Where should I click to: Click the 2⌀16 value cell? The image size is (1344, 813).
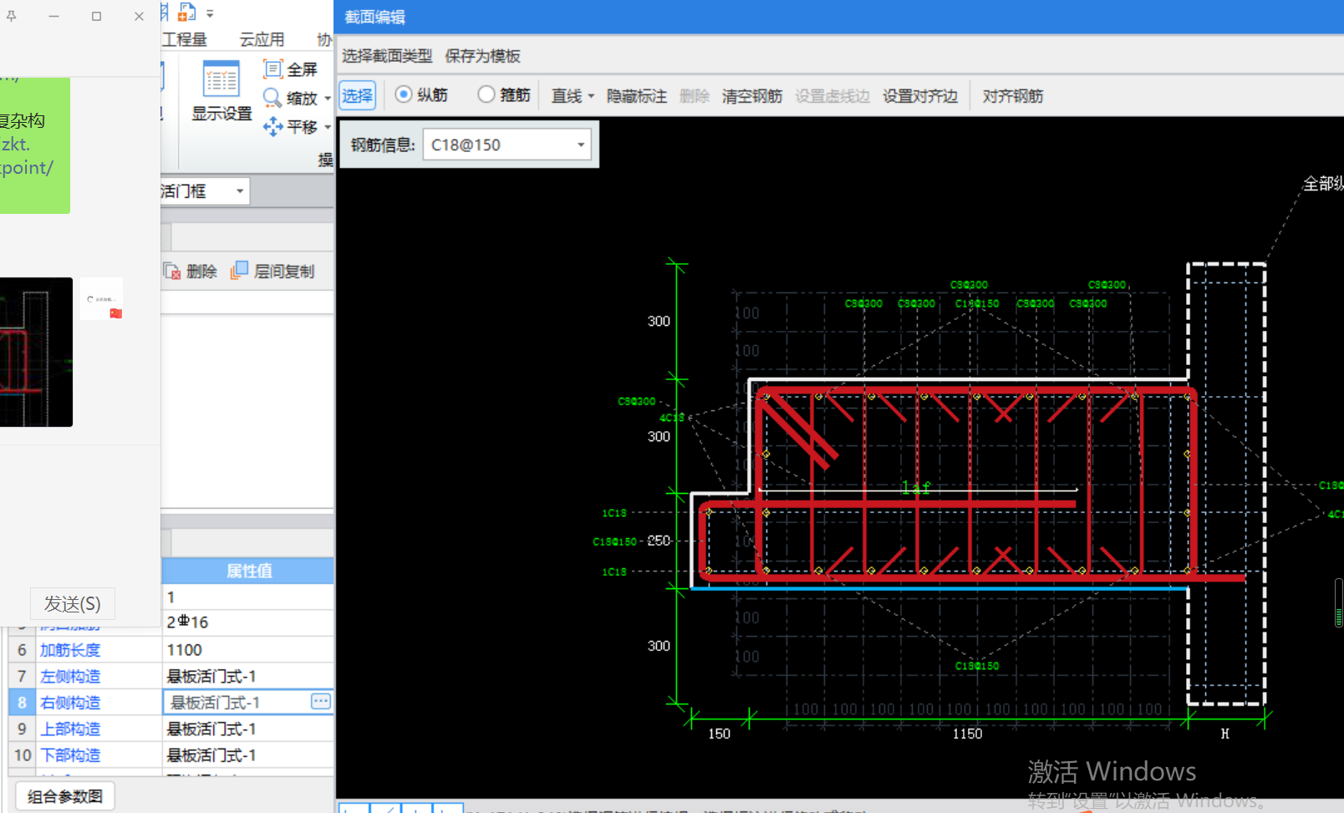click(x=248, y=622)
